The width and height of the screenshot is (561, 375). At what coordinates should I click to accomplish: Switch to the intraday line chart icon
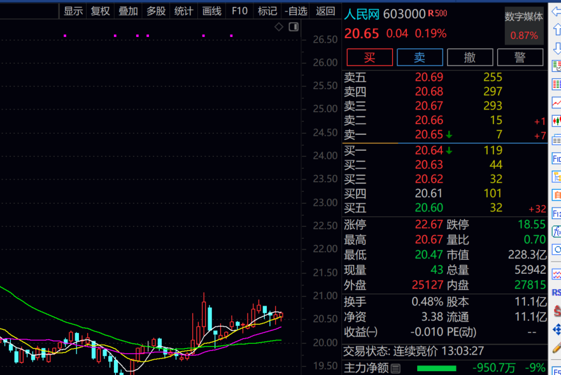pos(557,103)
